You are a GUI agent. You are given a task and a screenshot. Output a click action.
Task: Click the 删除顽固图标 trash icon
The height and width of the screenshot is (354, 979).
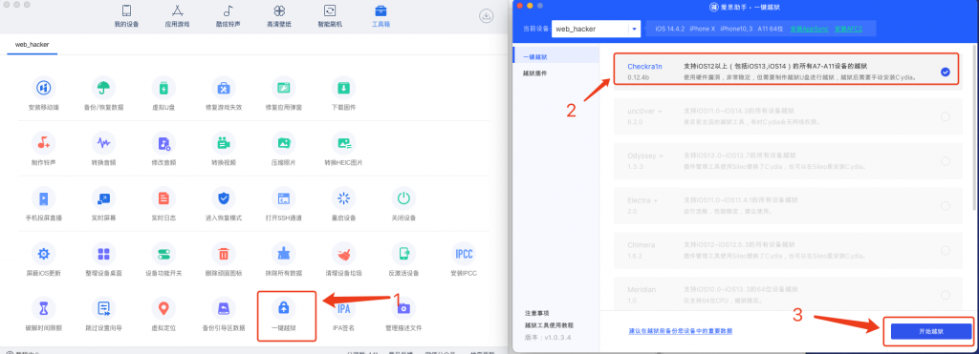click(224, 254)
